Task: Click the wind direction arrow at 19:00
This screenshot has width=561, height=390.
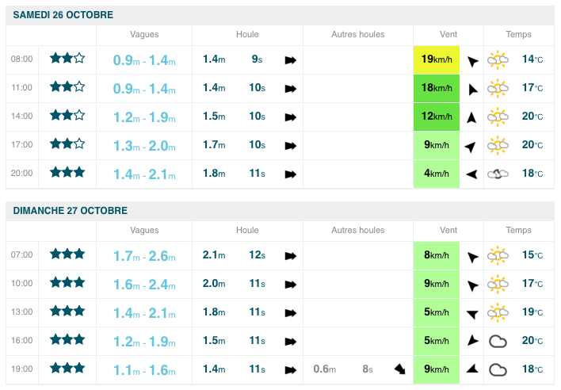Action: tap(472, 369)
